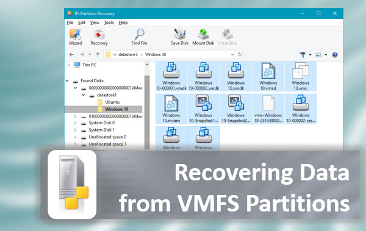The image size is (366, 231).
Task: Click the greyed Close Disk icon
Action: 227,37
